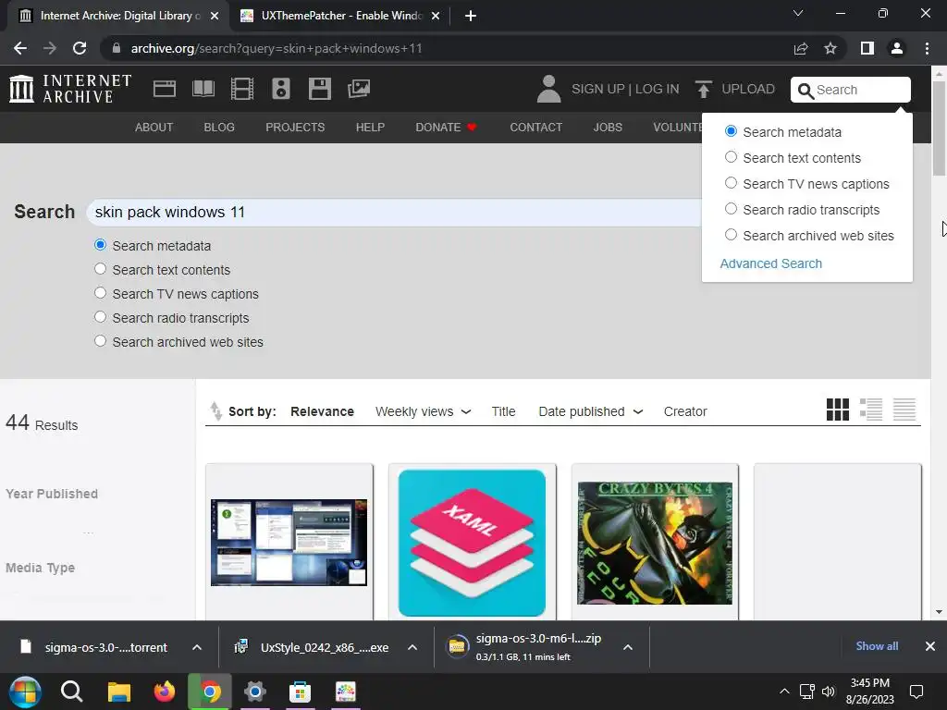Open Windows Start button
The height and width of the screenshot is (710, 947).
coord(25,692)
